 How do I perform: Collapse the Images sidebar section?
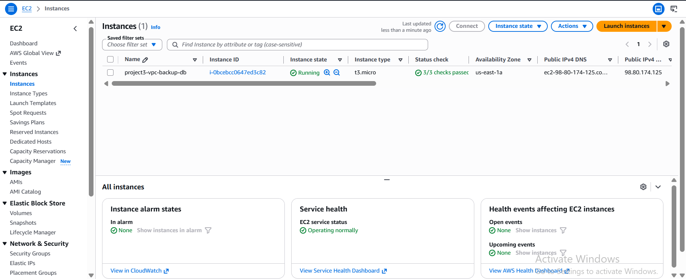pyautogui.click(x=5, y=172)
